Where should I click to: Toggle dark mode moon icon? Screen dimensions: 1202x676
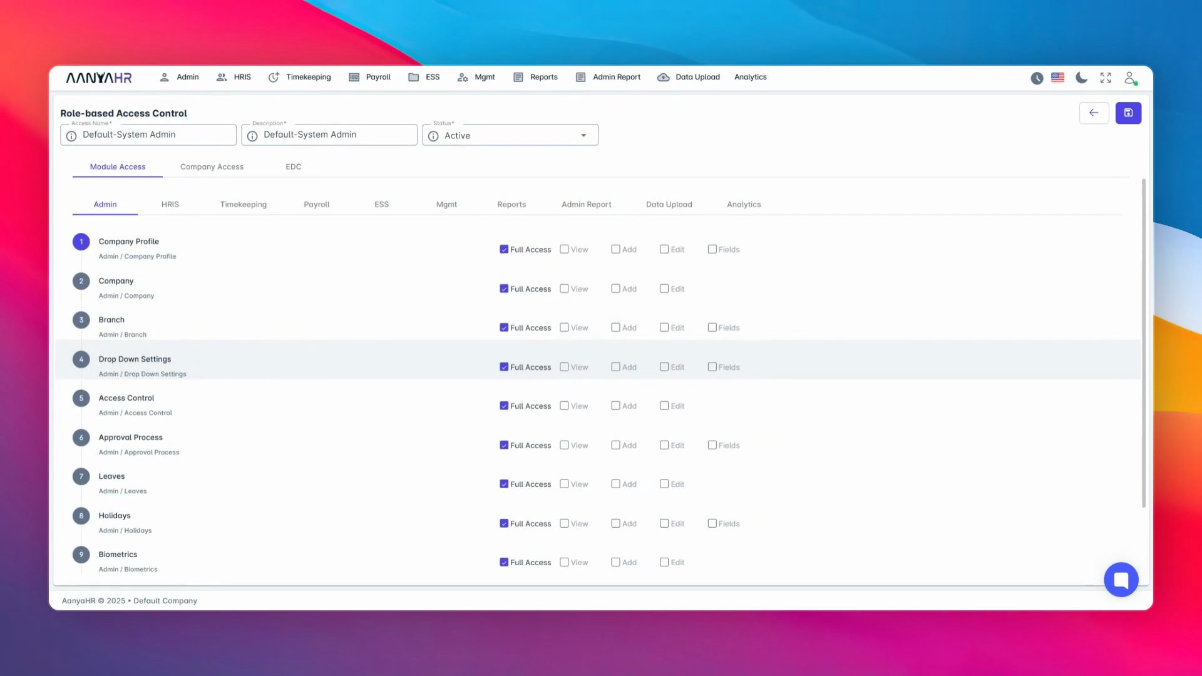click(x=1081, y=78)
